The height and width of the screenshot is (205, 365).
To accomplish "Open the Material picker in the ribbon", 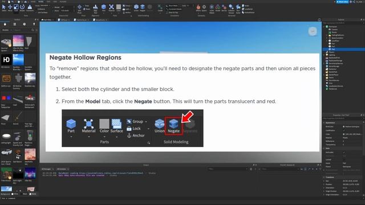I will tap(112, 8).
